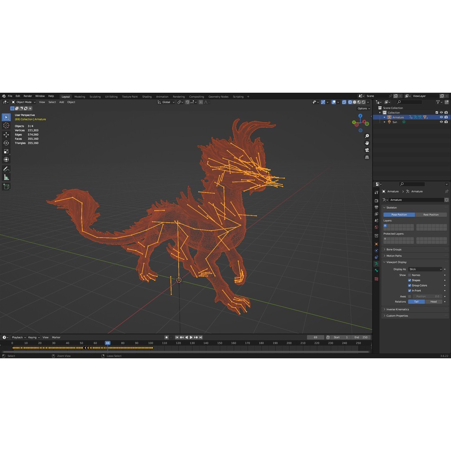Expand the Inverse Kinematics panel
This screenshot has width=451, height=451.
coord(415,309)
